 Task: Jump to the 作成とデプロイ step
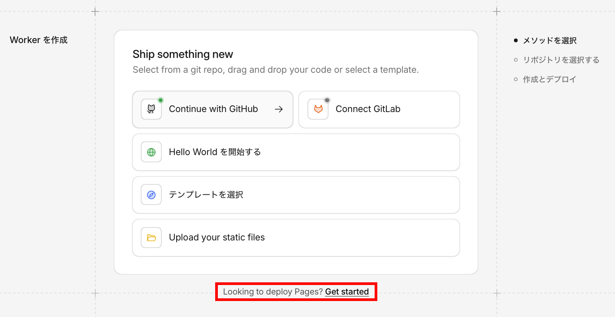click(x=549, y=79)
